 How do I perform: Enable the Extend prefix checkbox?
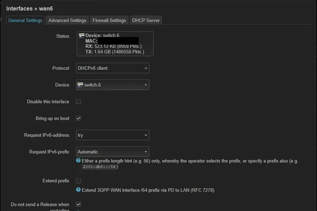(x=79, y=181)
